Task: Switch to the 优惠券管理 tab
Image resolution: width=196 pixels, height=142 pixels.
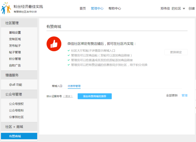Action: 74,86
